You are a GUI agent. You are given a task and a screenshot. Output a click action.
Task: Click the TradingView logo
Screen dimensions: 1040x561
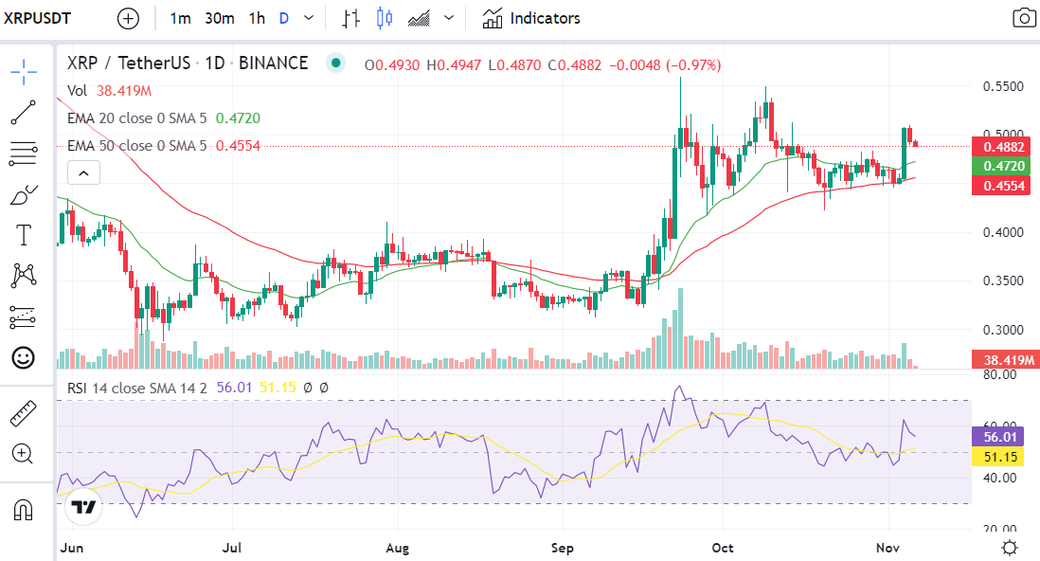coord(83,508)
